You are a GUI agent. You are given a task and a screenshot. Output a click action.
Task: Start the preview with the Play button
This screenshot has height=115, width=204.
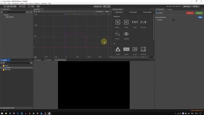click(x=105, y=6)
